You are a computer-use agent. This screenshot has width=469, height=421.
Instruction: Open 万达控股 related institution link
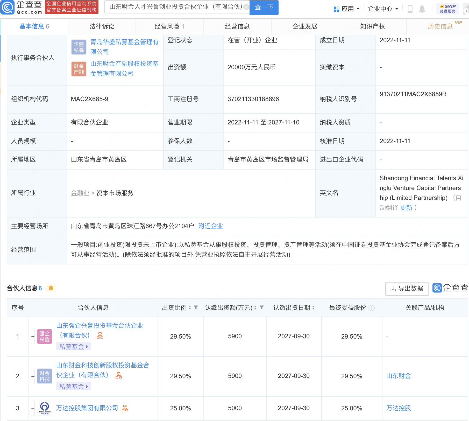[399, 408]
